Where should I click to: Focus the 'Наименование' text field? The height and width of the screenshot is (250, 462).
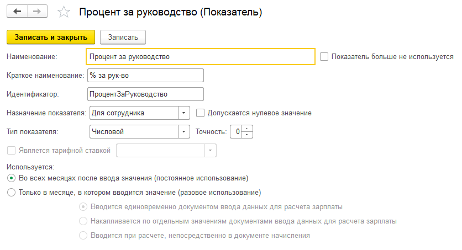tap(201, 56)
